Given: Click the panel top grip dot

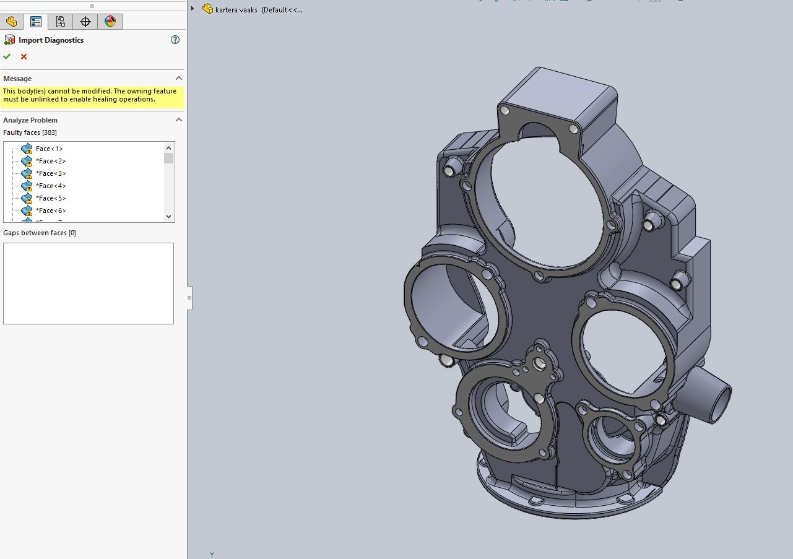Looking at the screenshot, I should pyautogui.click(x=92, y=6).
